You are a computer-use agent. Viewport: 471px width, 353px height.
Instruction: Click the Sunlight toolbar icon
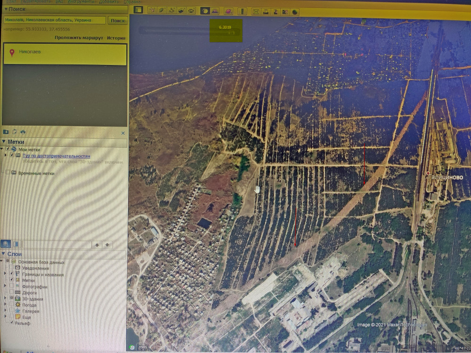click(x=214, y=11)
